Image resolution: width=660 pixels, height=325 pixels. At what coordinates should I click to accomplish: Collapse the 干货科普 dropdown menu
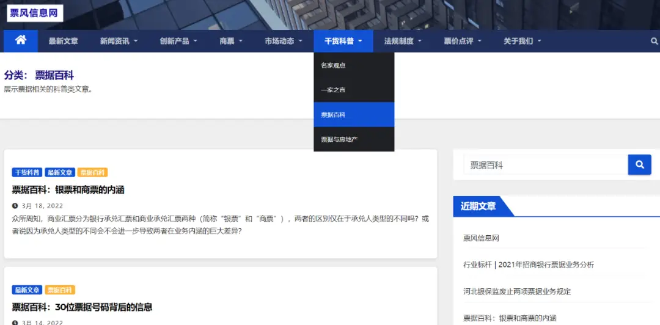(343, 42)
